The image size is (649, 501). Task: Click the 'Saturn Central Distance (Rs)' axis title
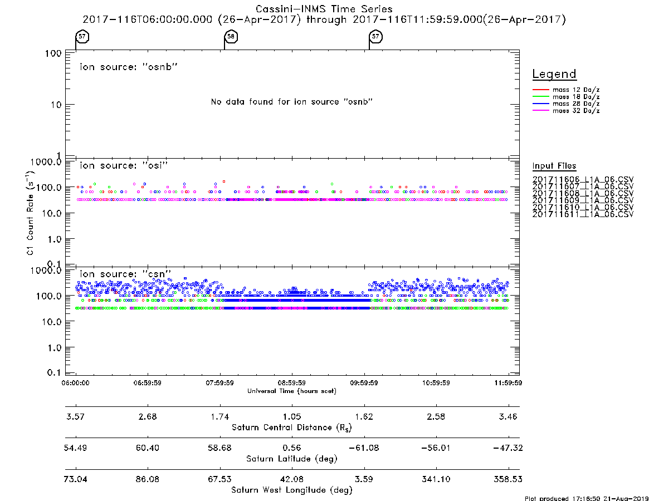click(292, 428)
